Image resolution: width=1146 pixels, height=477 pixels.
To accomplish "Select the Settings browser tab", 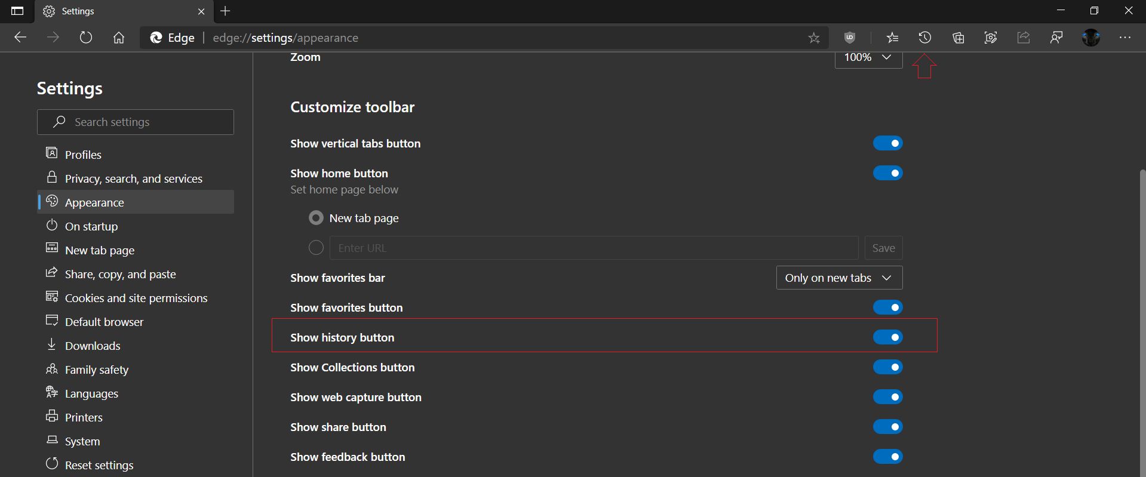I will click(124, 11).
